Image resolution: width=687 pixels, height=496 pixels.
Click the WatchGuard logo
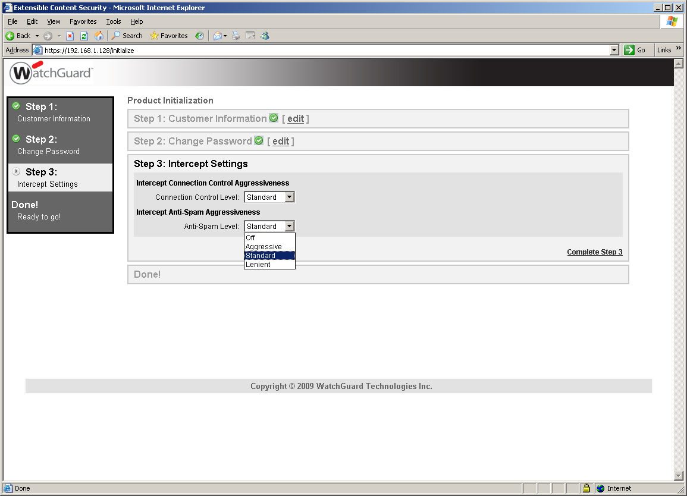[52, 73]
